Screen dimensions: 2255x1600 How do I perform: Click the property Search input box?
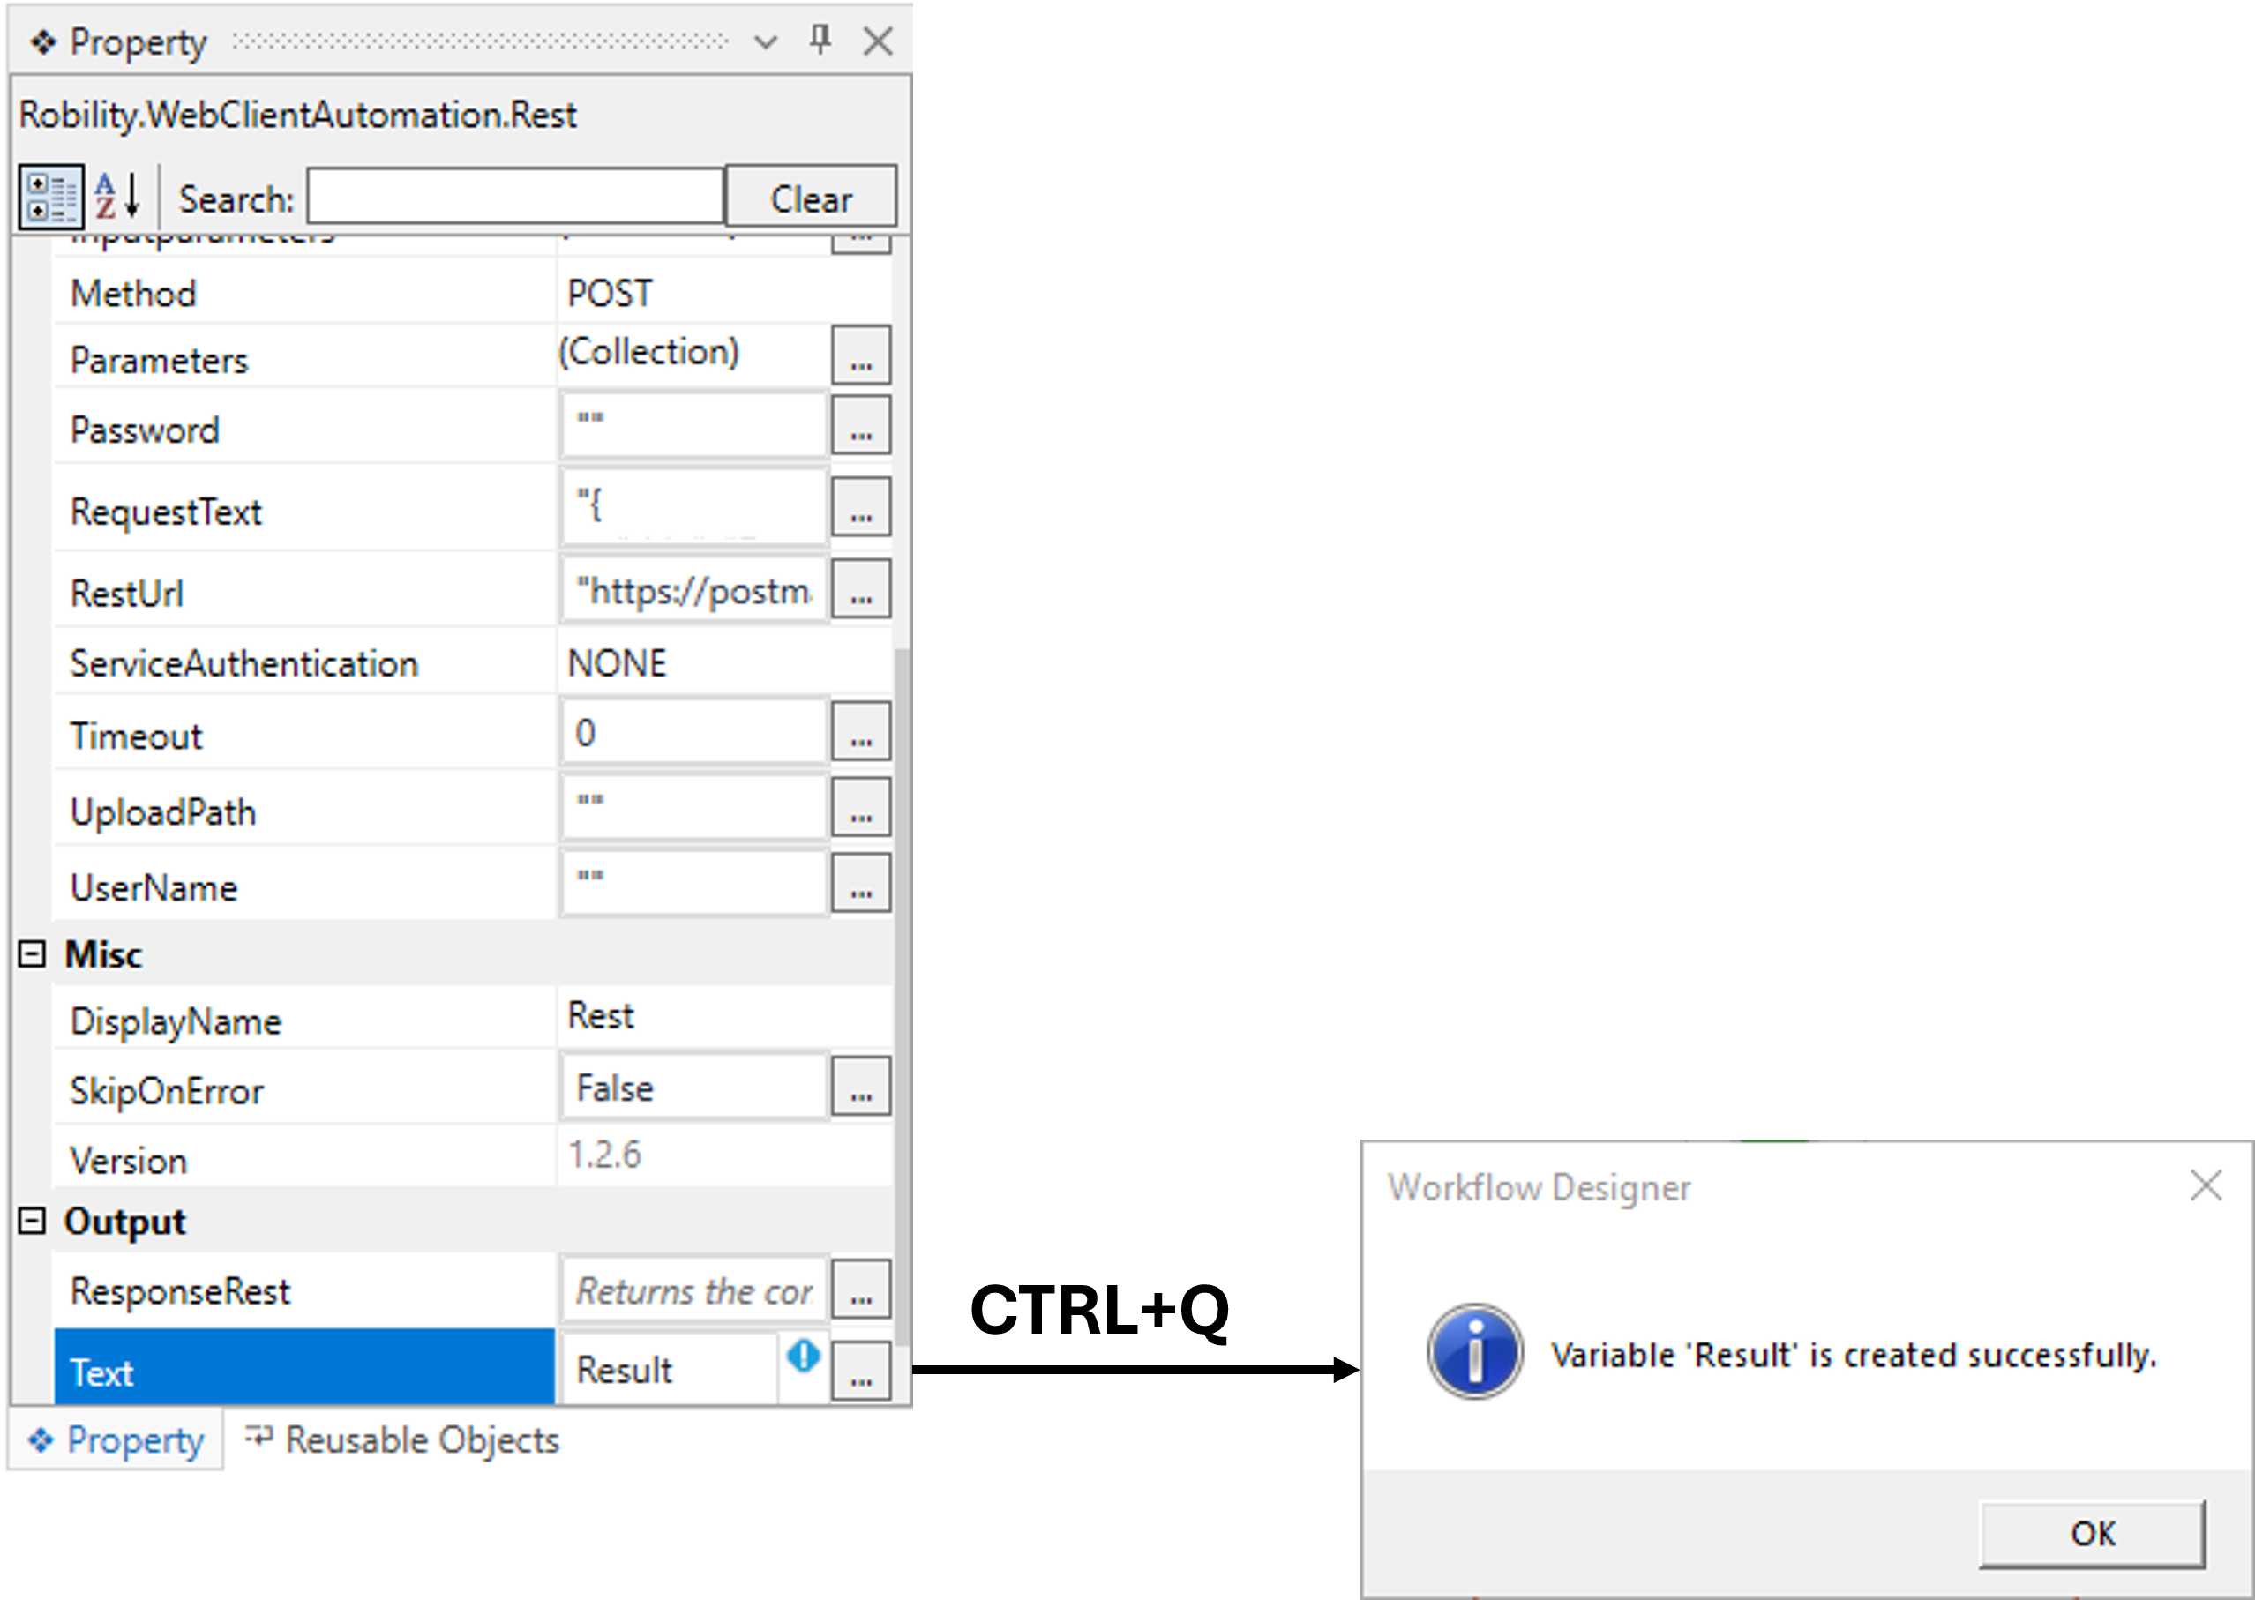(515, 197)
